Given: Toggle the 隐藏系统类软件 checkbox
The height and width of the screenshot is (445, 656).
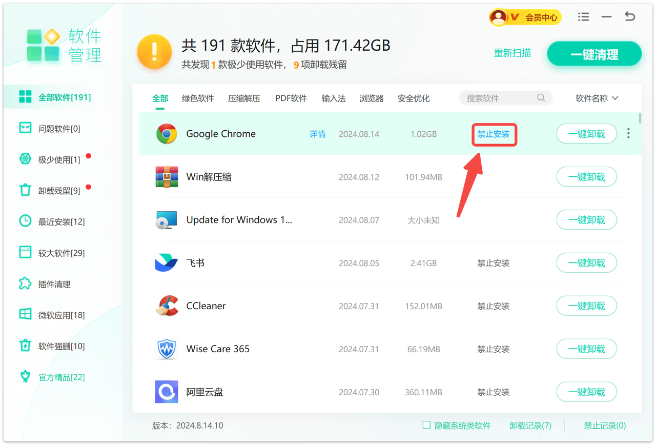Looking at the screenshot, I should (426, 425).
